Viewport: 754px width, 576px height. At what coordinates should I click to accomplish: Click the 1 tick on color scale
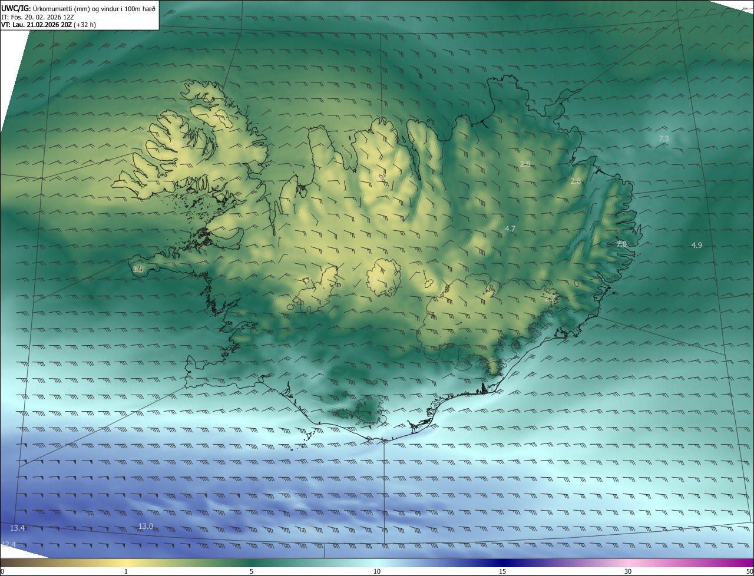pos(126,571)
